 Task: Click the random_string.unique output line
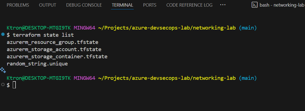[37, 64]
